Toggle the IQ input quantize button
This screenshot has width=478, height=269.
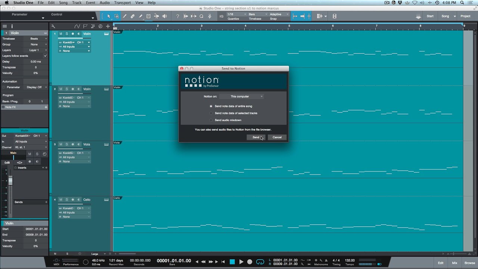click(221, 16)
